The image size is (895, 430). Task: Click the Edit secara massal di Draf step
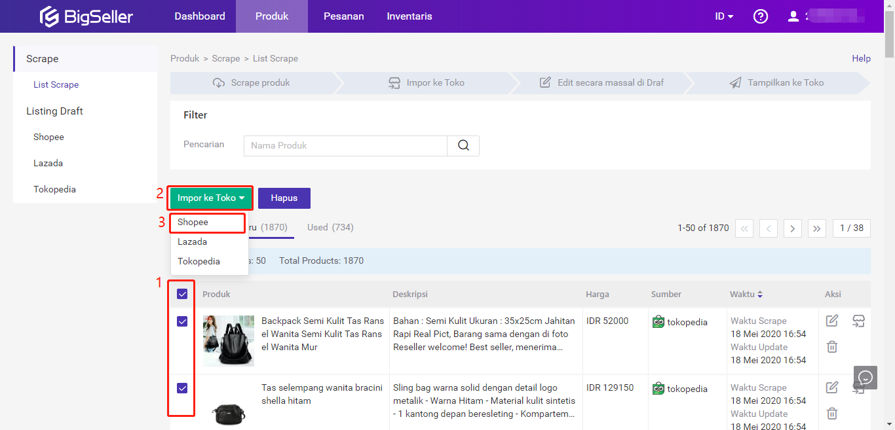click(601, 83)
